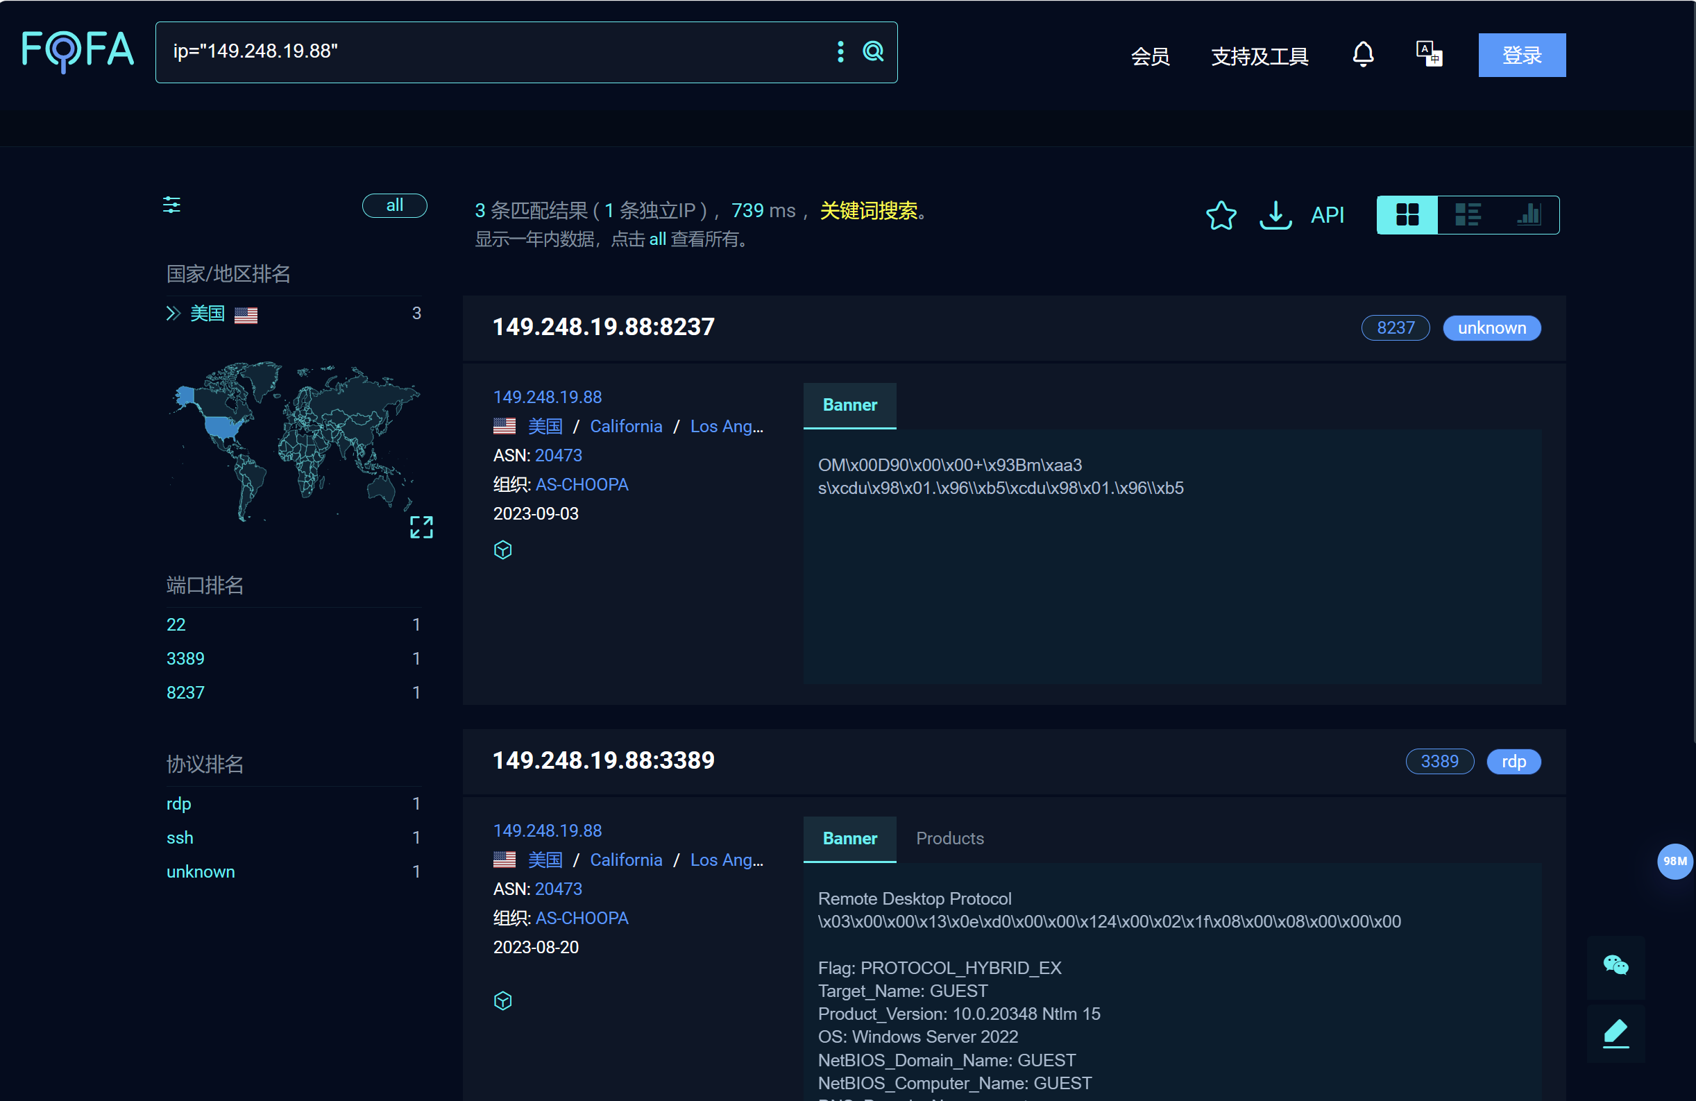Open the 支持及工具 menu
The width and height of the screenshot is (1696, 1101).
pos(1260,56)
